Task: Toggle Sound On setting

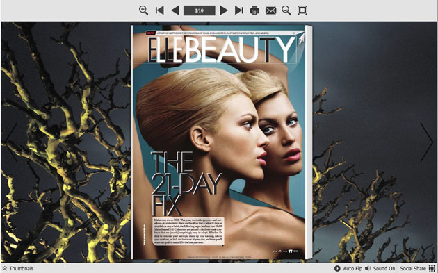Action: pyautogui.click(x=380, y=268)
